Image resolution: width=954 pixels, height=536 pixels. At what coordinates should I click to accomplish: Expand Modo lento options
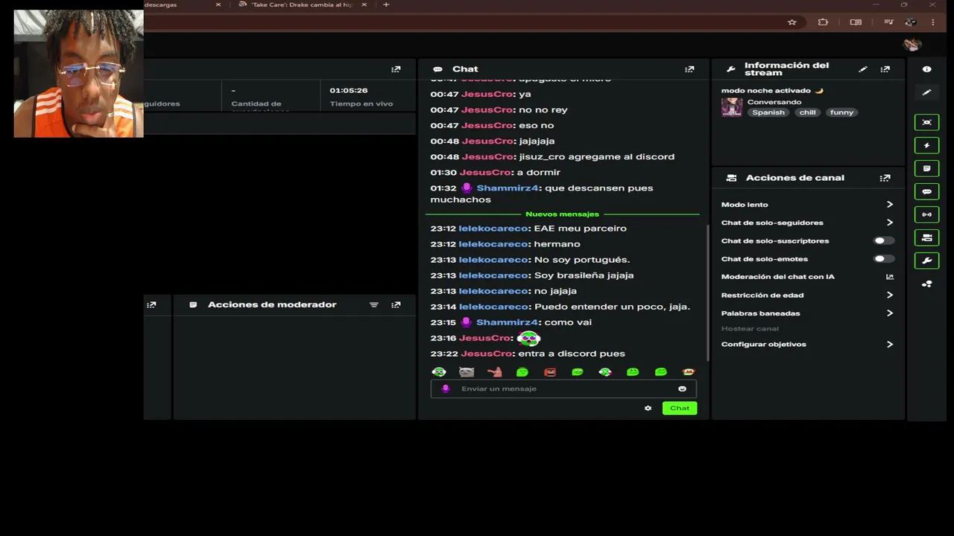[x=889, y=204]
